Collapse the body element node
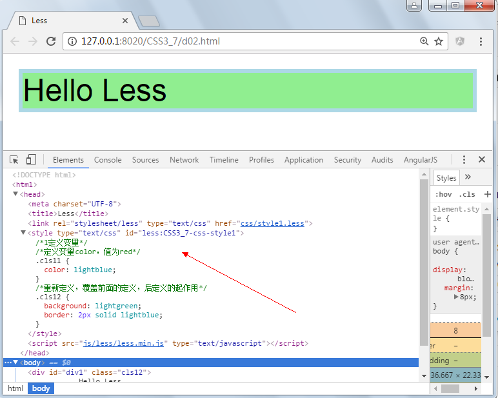The image size is (498, 398). (x=15, y=362)
